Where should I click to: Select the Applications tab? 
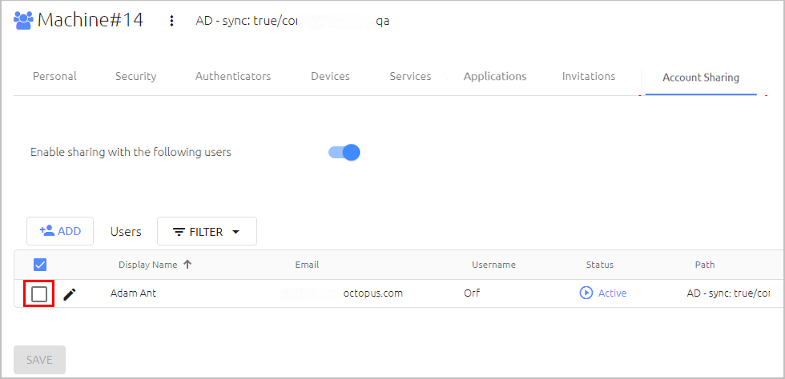pos(495,77)
